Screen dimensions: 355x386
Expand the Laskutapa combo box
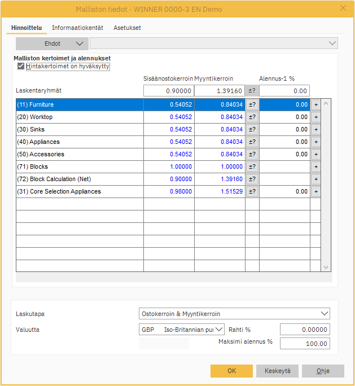(234, 314)
